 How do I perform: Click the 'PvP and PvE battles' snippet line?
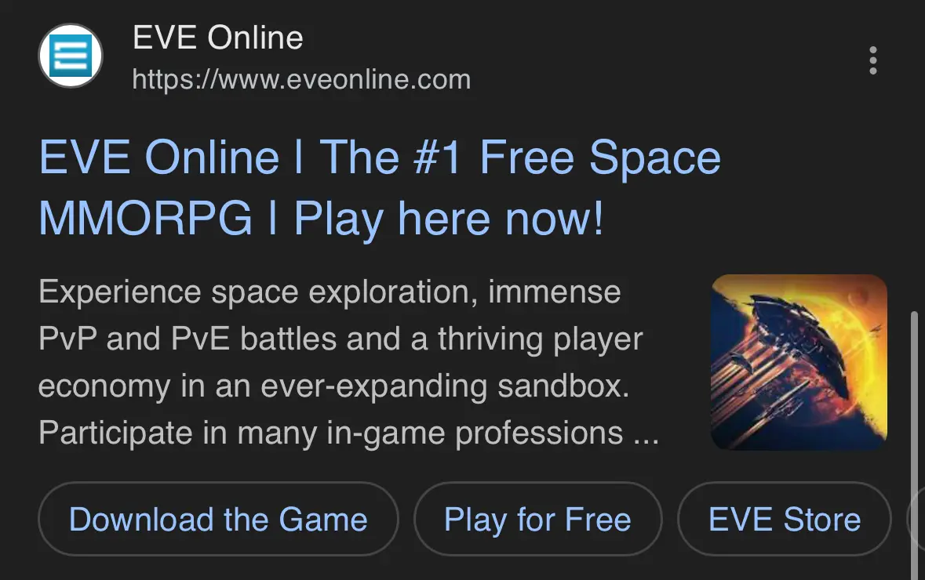(x=341, y=339)
